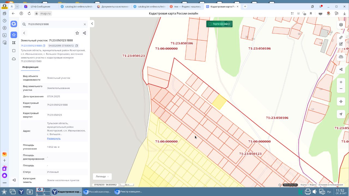Open the dashed-square area selection tool
This screenshot has height=196, width=349.
coord(14,51)
